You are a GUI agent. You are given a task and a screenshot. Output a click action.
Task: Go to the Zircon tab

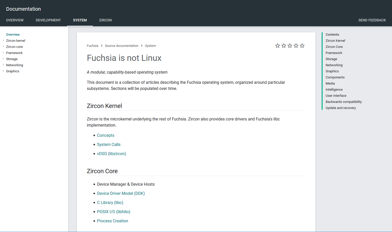click(105, 20)
